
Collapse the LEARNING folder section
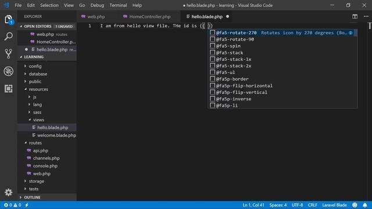pyautogui.click(x=47, y=57)
